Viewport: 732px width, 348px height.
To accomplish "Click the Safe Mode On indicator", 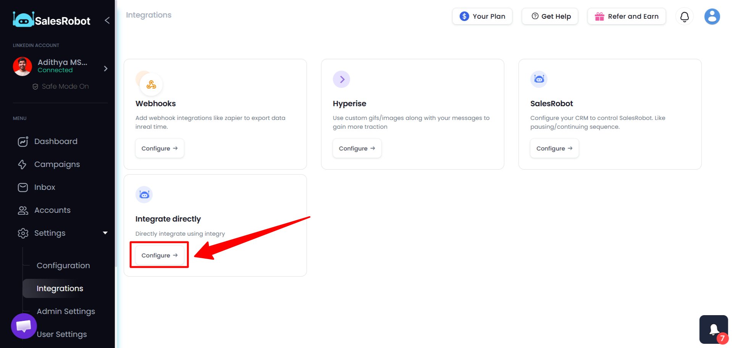I will tap(60, 86).
